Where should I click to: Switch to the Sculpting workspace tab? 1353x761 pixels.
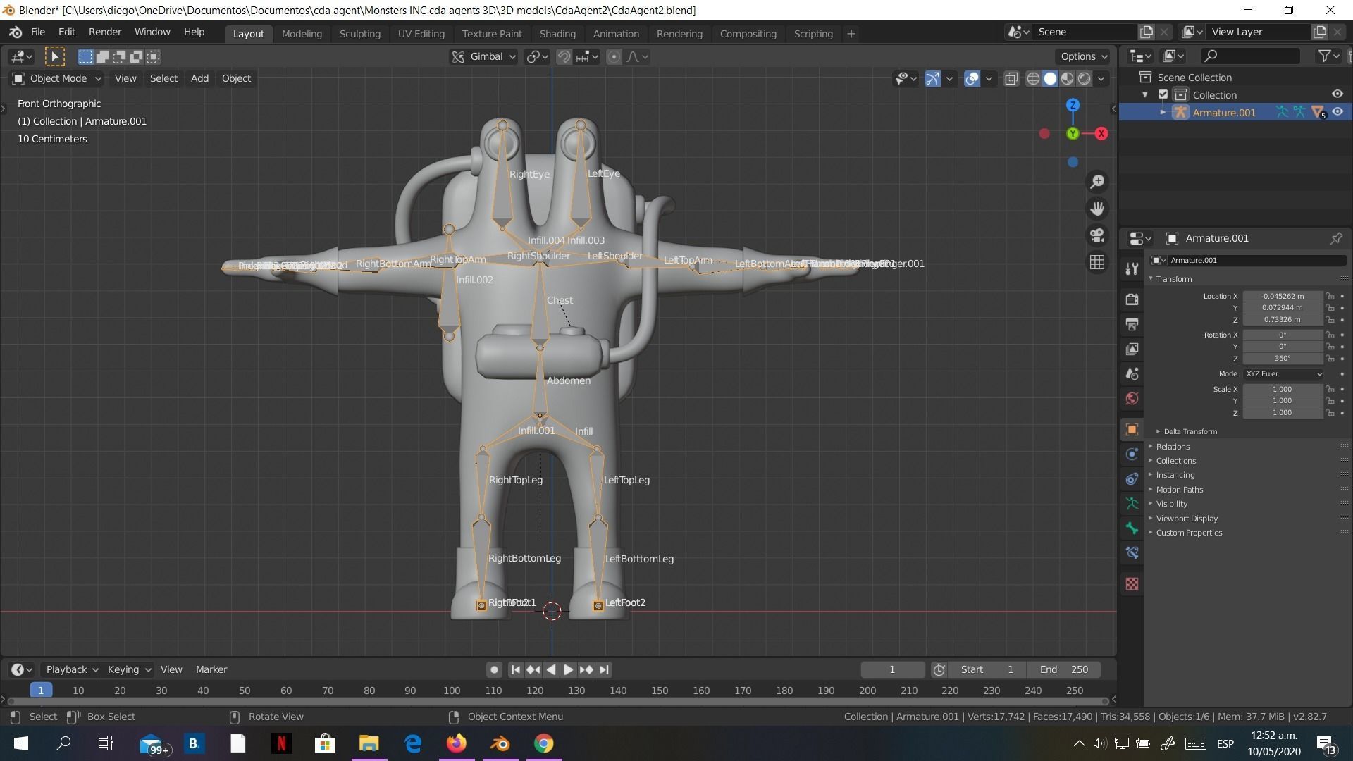tap(359, 33)
